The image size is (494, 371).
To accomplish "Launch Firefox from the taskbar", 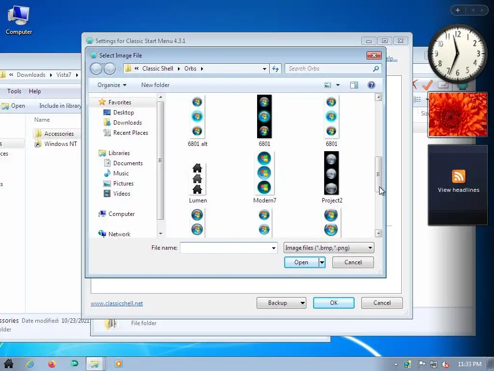I will click(52, 364).
